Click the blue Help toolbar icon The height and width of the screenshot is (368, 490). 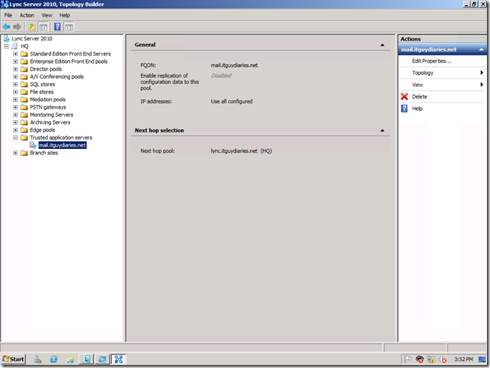pyautogui.click(x=58, y=27)
